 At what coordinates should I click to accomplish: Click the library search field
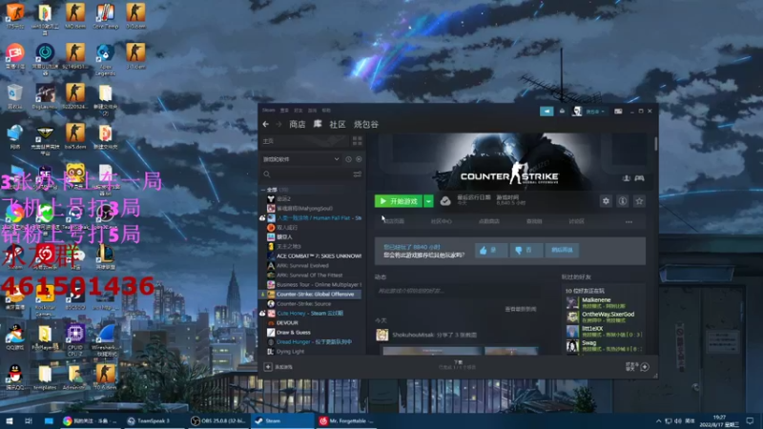point(306,174)
